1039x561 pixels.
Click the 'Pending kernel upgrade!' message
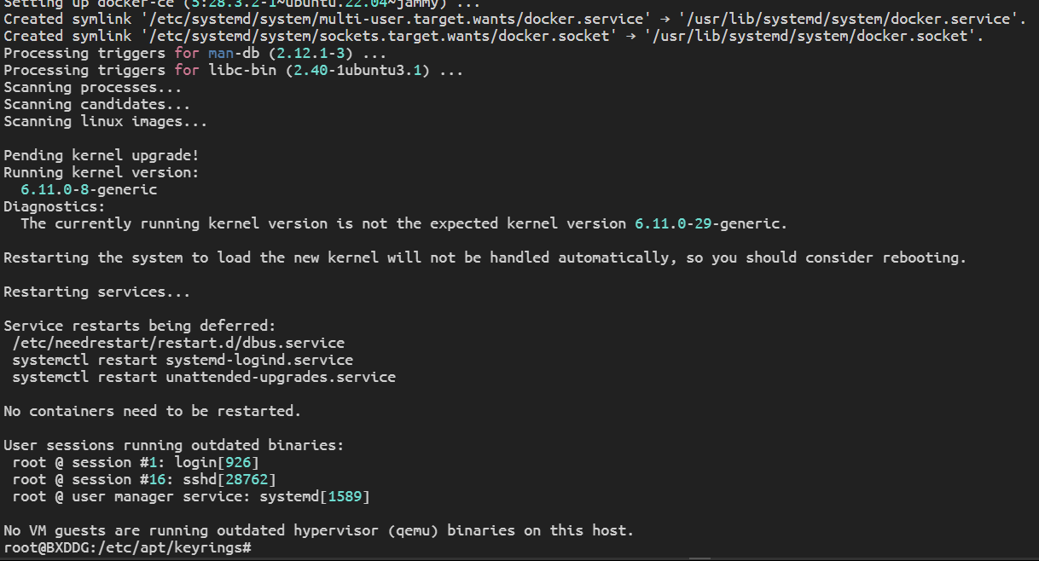point(102,155)
